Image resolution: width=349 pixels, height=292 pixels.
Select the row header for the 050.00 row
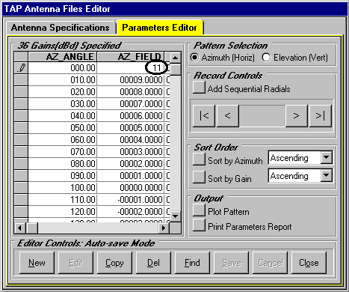(x=21, y=128)
